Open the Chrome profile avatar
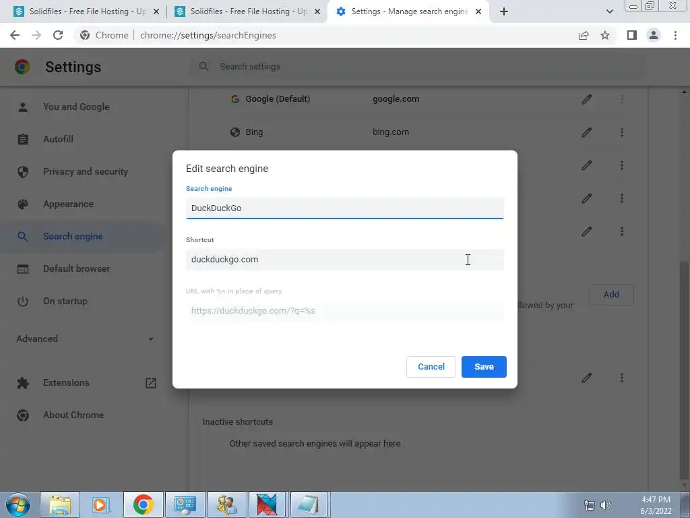 tap(654, 35)
